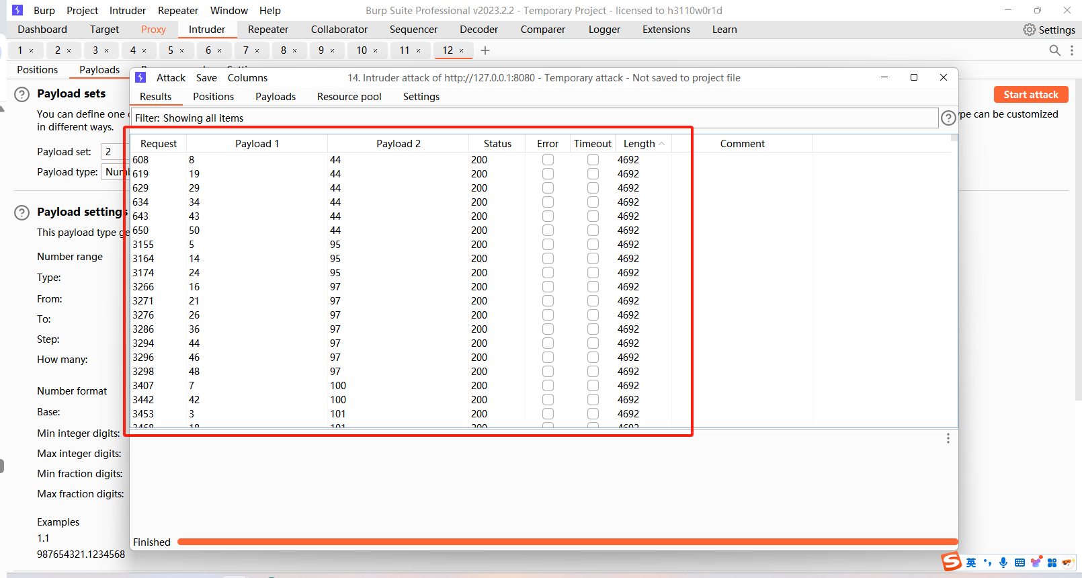Sort by Status column header
Viewport: 1082px width, 578px height.
point(497,144)
